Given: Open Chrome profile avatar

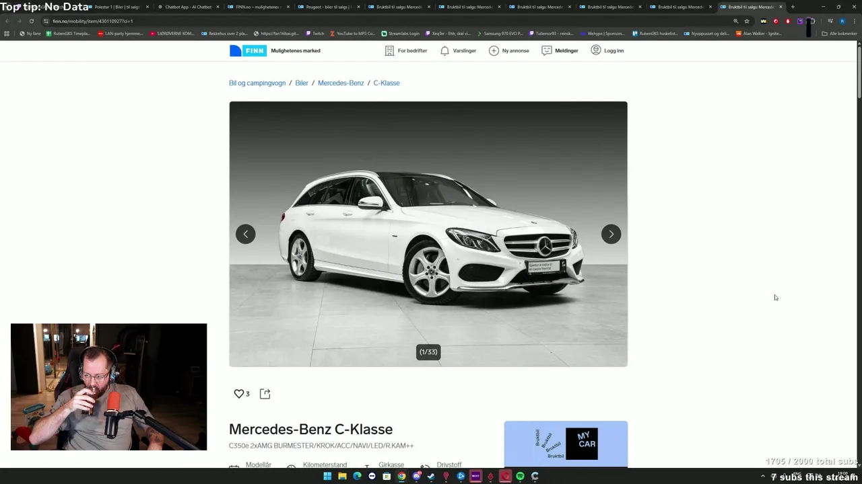Looking at the screenshot, I should (x=842, y=21).
